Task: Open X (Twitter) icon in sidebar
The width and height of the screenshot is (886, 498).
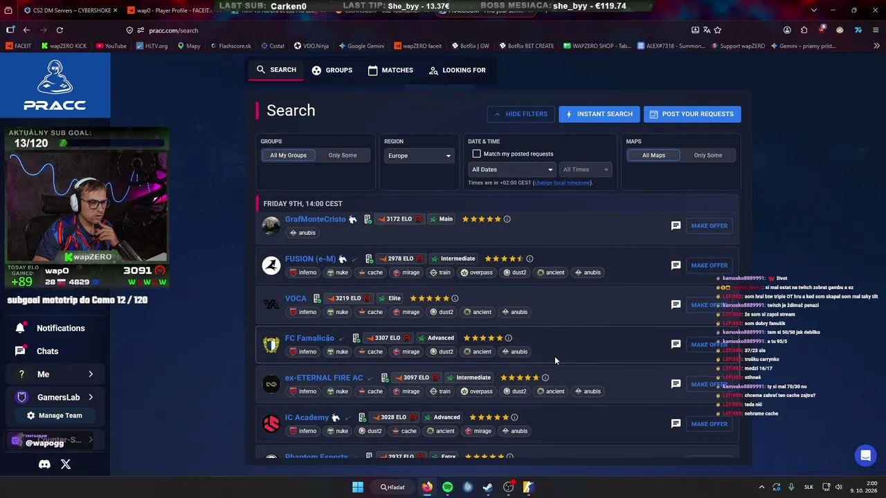Action: pos(66,464)
